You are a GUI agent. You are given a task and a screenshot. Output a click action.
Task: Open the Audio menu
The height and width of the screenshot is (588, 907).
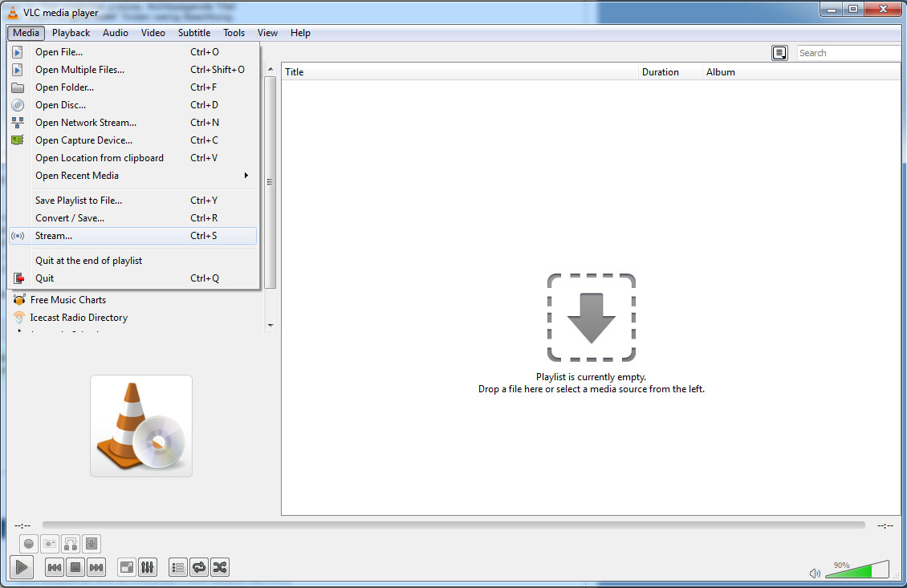(116, 33)
